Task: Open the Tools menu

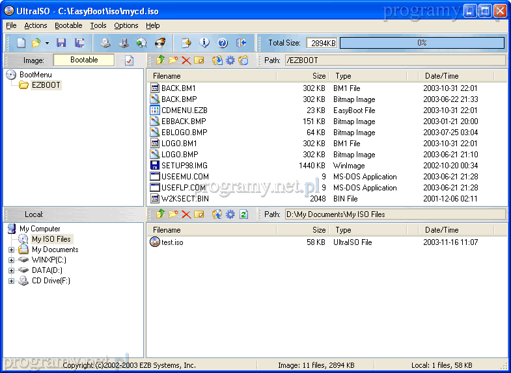Action: pyautogui.click(x=98, y=25)
